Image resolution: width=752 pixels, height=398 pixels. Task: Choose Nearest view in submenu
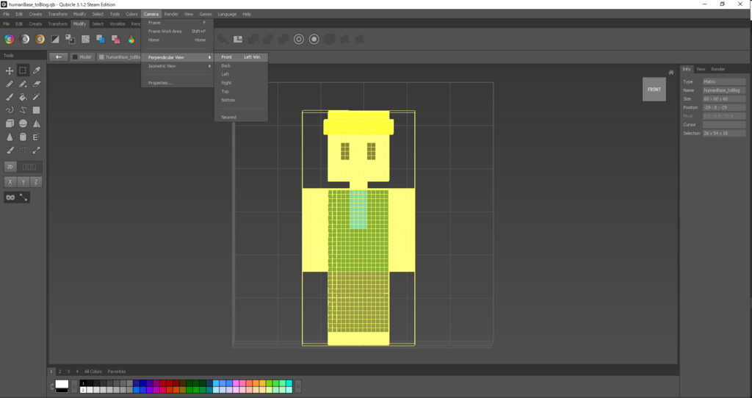[241, 117]
